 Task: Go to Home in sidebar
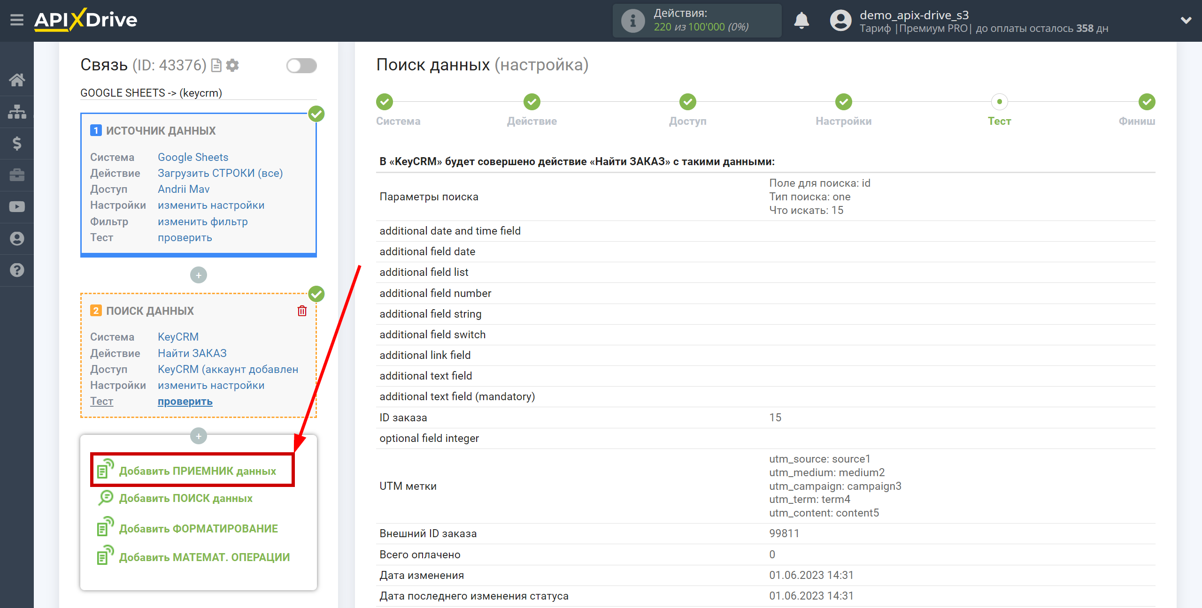click(x=17, y=80)
